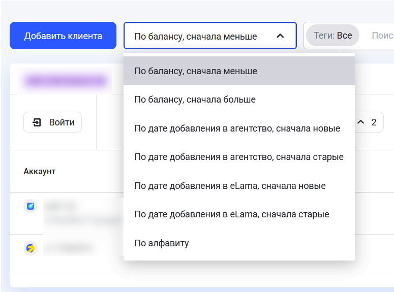Viewport: 394px width, 292px height.
Task: Focus the Поиск search field
Action: click(382, 36)
